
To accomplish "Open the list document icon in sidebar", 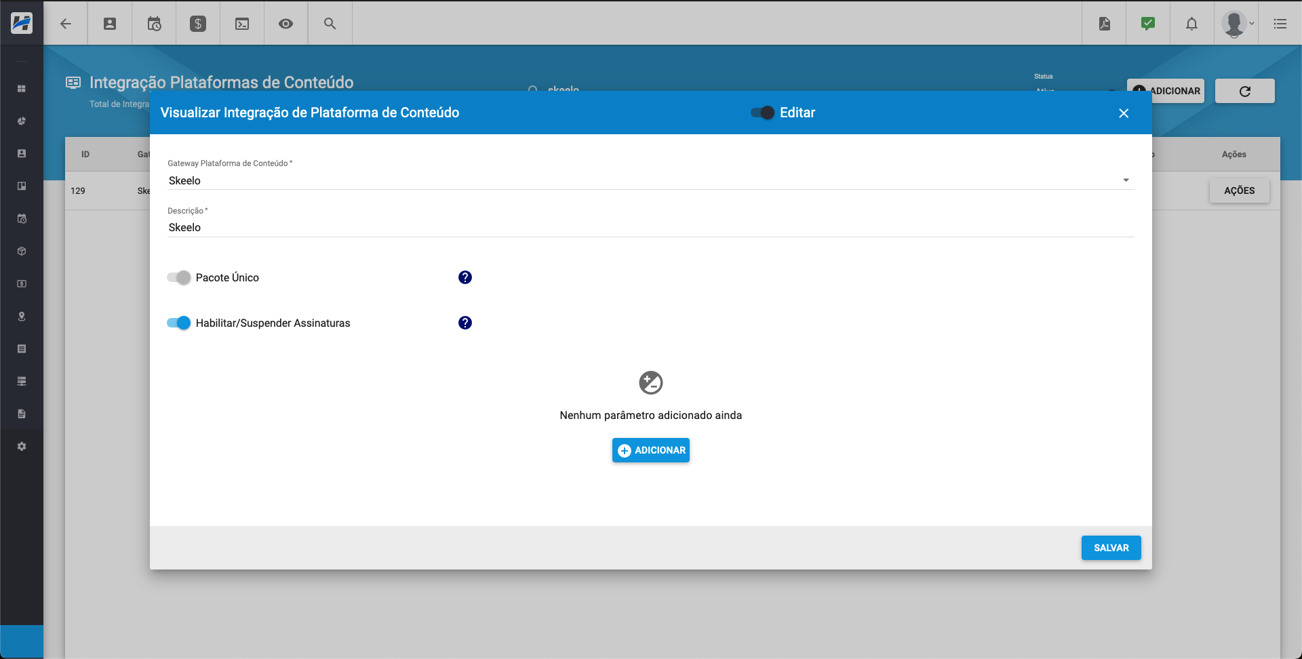I will [22, 349].
